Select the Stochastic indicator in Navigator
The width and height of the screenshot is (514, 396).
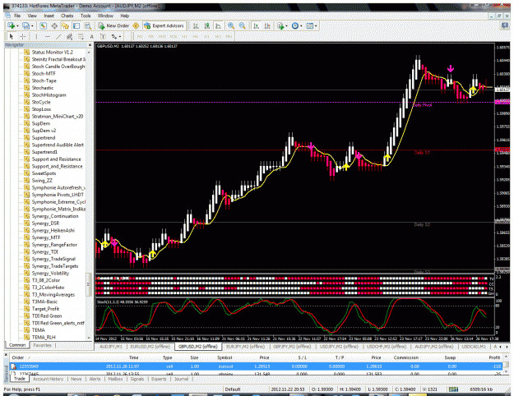[43, 88]
